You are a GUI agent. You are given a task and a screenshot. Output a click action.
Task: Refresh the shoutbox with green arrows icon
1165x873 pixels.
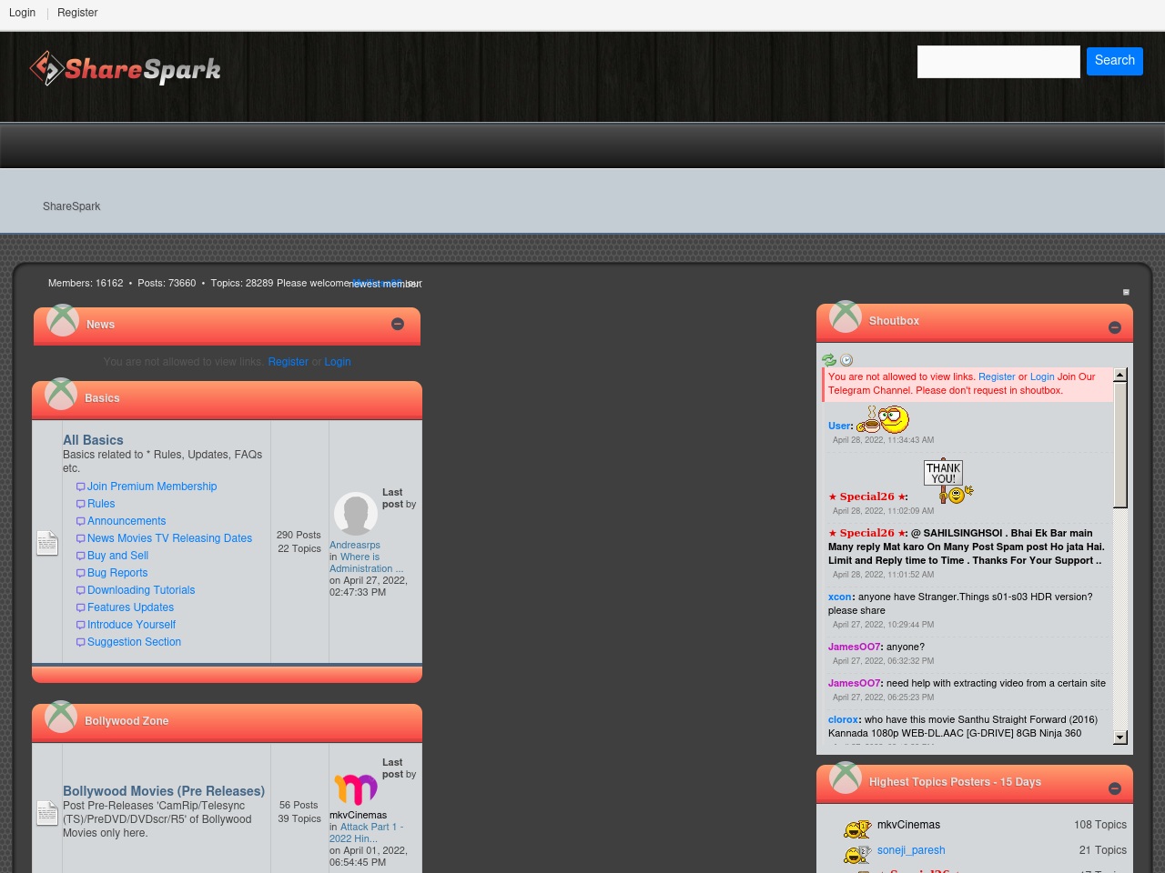[x=829, y=360]
